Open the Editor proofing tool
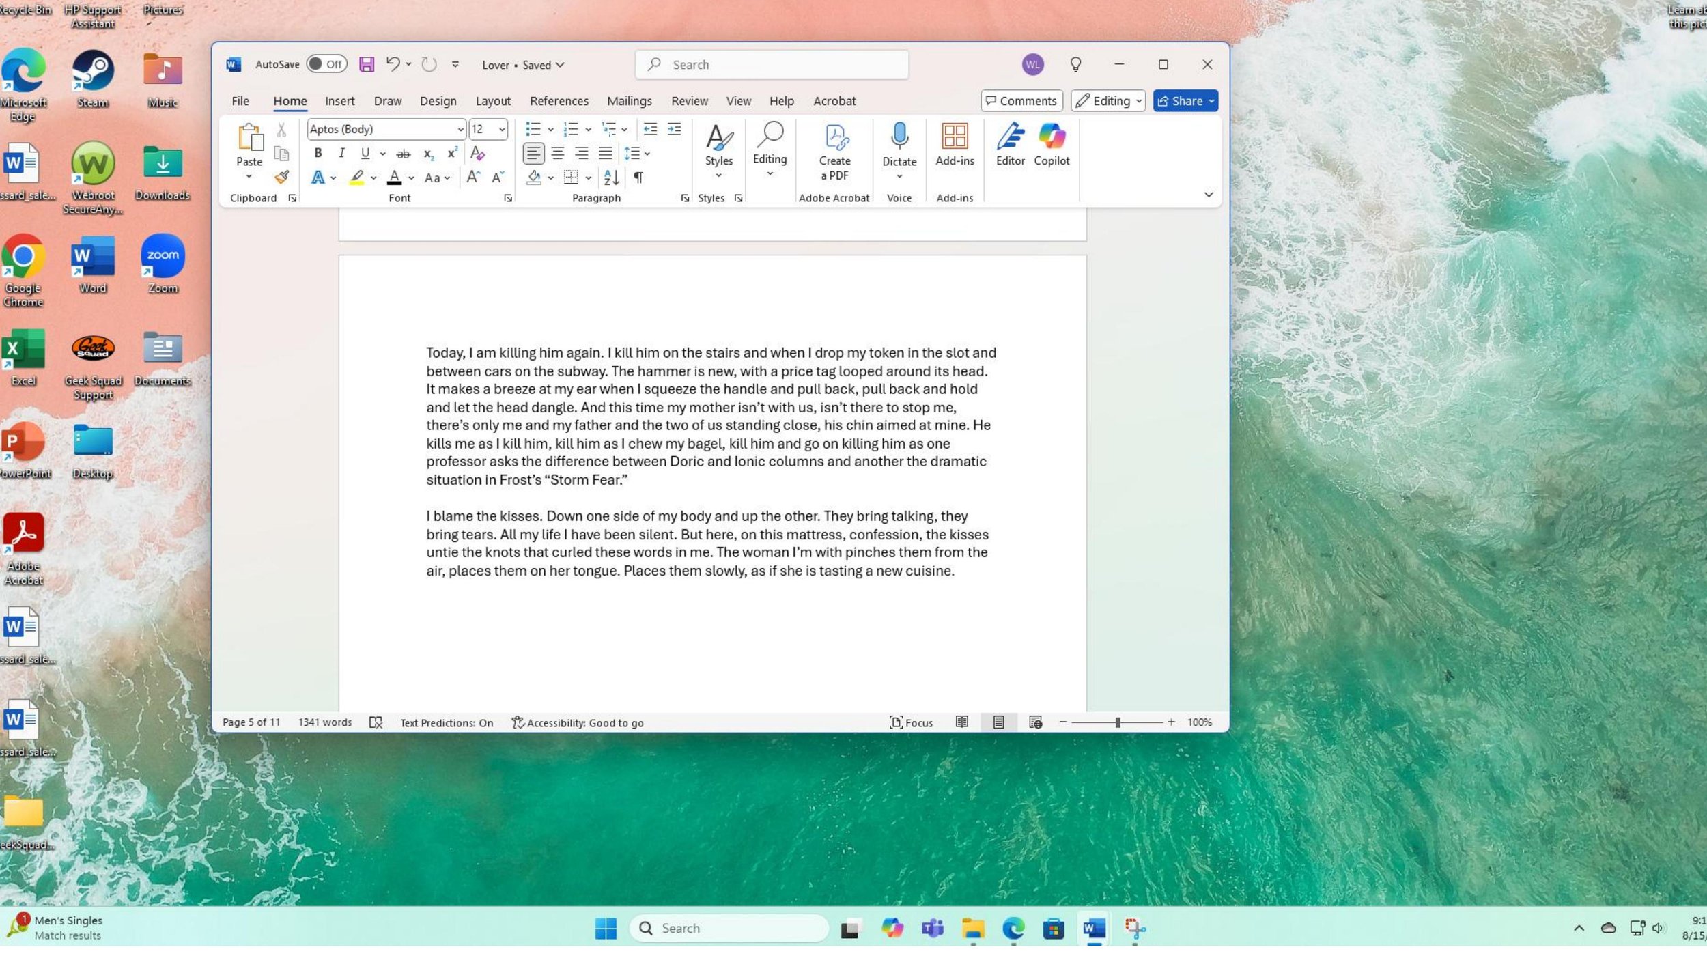This screenshot has width=1707, height=960. (x=1010, y=145)
